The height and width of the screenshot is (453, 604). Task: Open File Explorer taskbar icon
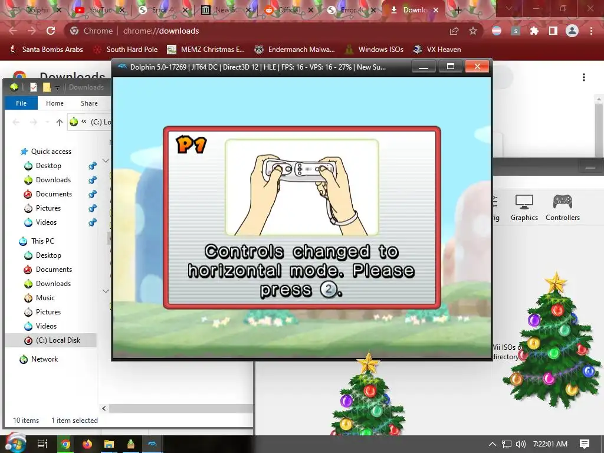pyautogui.click(x=109, y=444)
